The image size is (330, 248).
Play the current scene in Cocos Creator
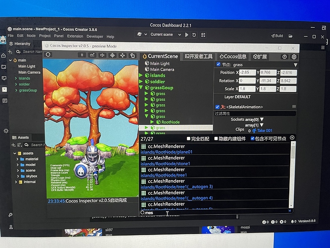click(x=187, y=35)
